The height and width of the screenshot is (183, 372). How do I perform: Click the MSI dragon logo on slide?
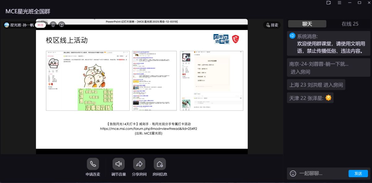click(235, 39)
